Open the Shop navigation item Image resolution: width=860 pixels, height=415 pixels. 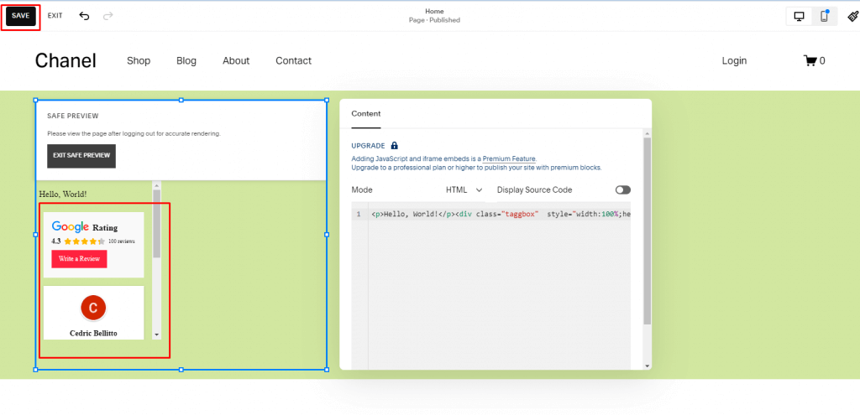click(x=139, y=60)
